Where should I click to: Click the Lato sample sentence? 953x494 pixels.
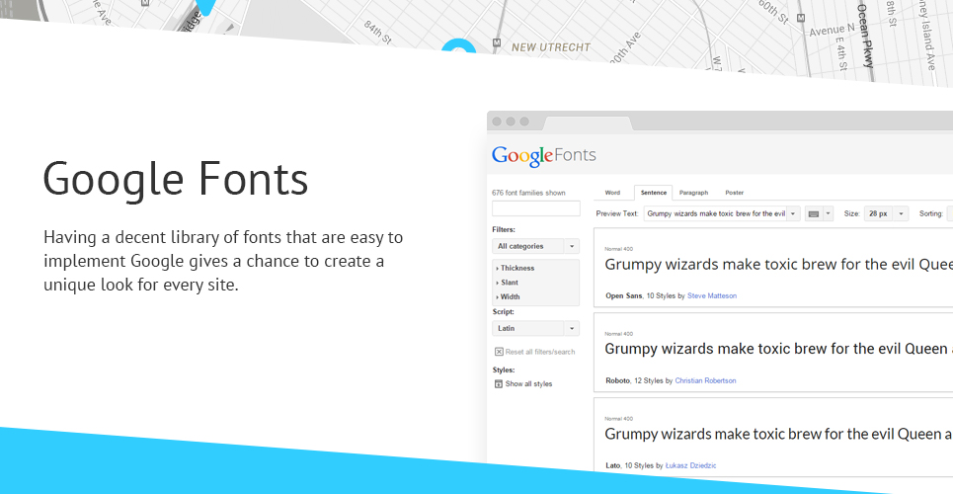tap(778, 434)
